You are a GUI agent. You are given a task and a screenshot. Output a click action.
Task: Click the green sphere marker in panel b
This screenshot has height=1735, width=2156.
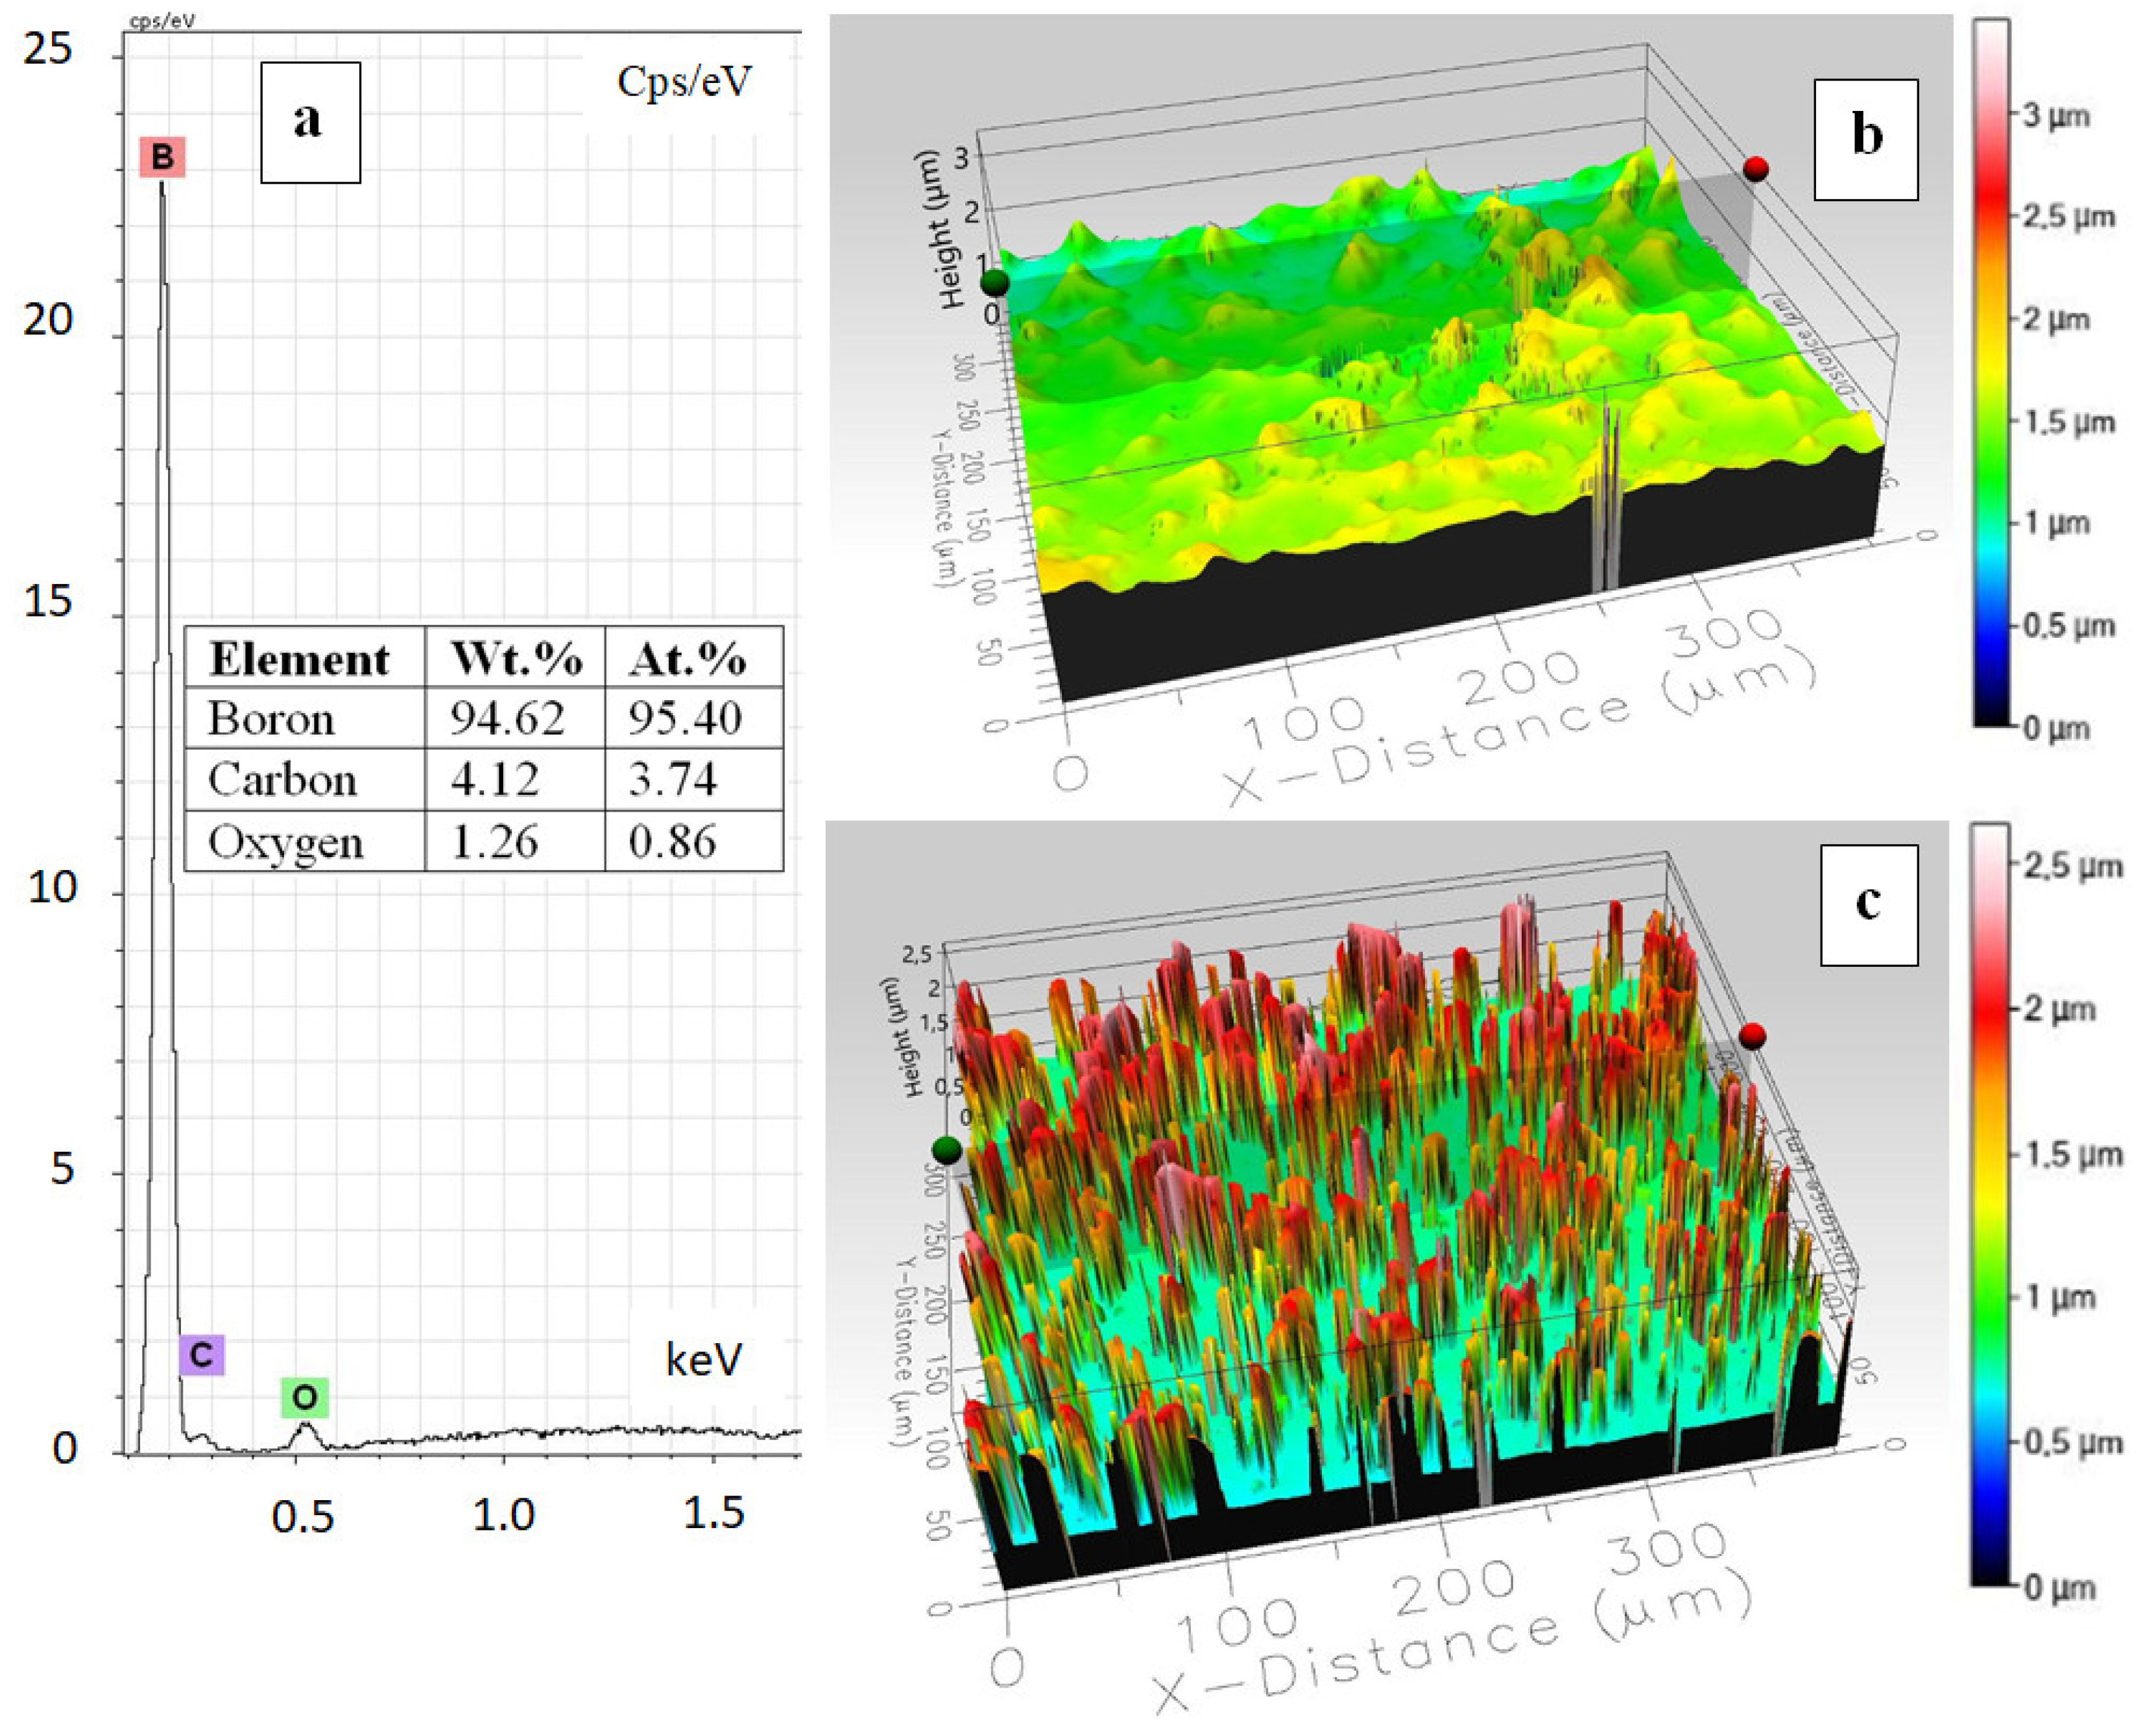[x=994, y=282]
